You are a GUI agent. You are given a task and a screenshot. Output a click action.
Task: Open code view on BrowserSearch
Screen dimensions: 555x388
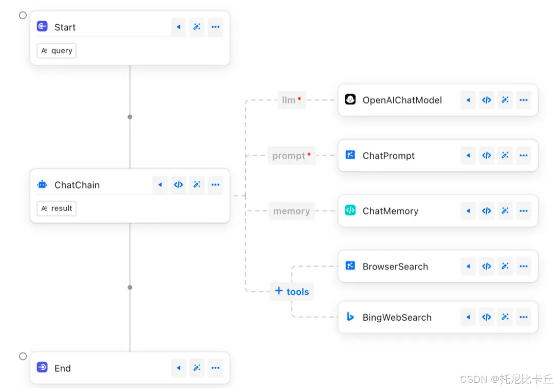486,266
